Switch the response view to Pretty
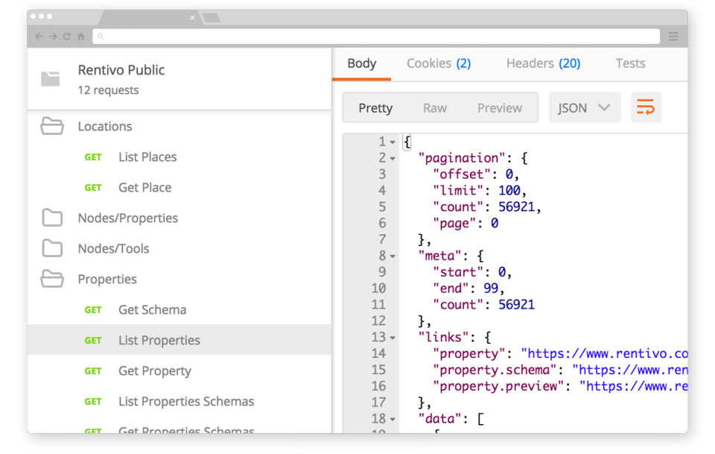Image resolution: width=715 pixels, height=454 pixels. (375, 108)
